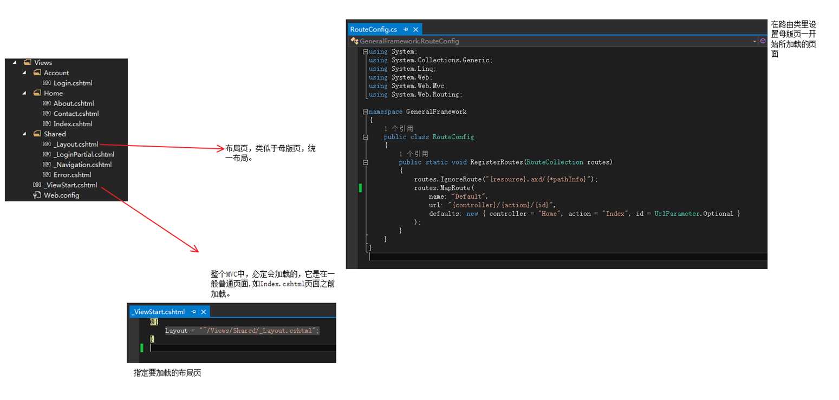The height and width of the screenshot is (400, 839).
Task: Click the dropdown arrow of class navigation bar
Action: click(755, 41)
